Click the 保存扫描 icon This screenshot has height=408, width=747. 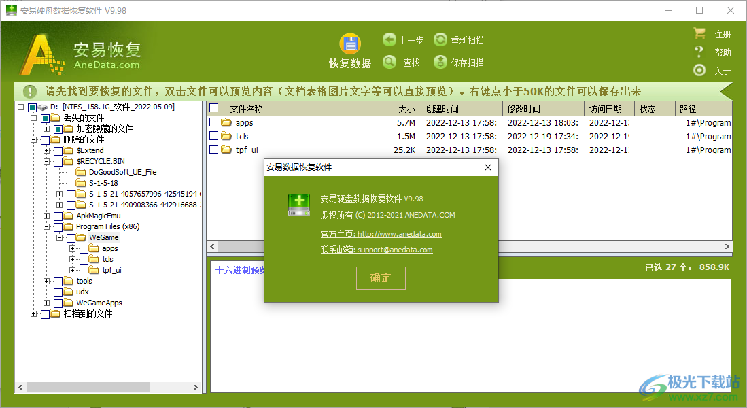click(440, 62)
